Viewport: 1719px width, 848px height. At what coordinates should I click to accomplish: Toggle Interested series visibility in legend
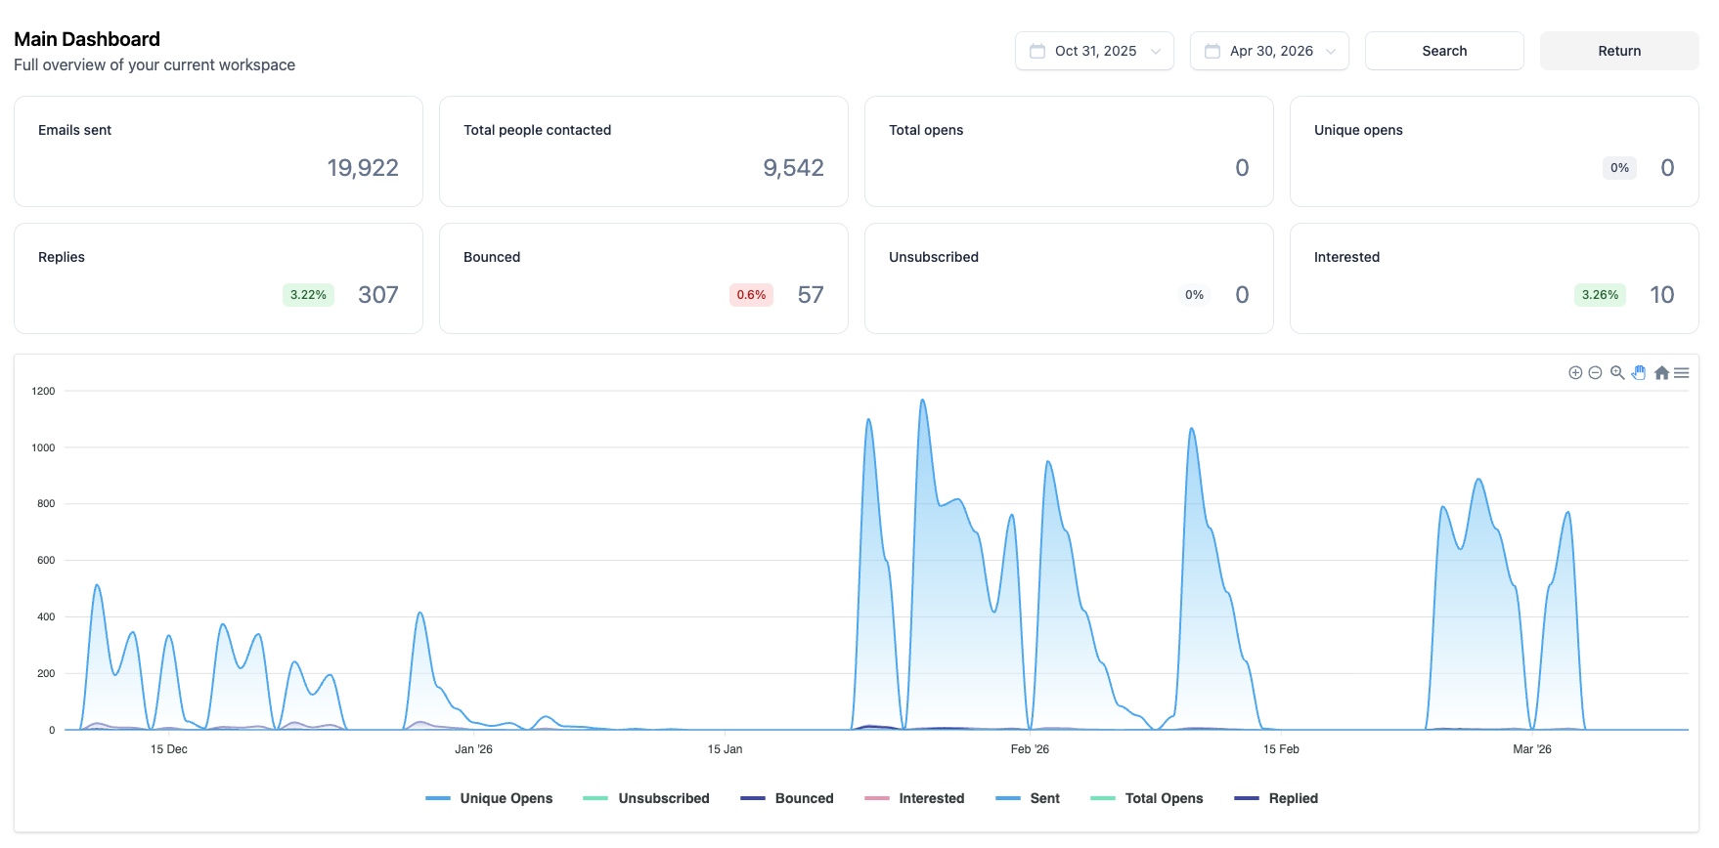[914, 798]
